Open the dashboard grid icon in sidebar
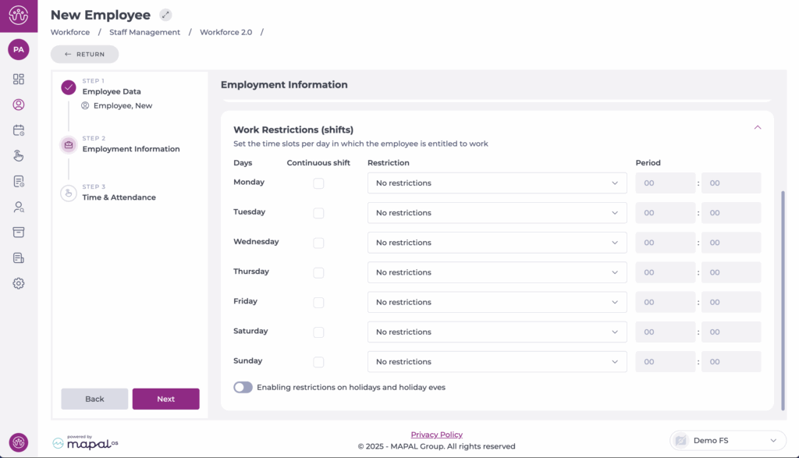 click(x=18, y=79)
